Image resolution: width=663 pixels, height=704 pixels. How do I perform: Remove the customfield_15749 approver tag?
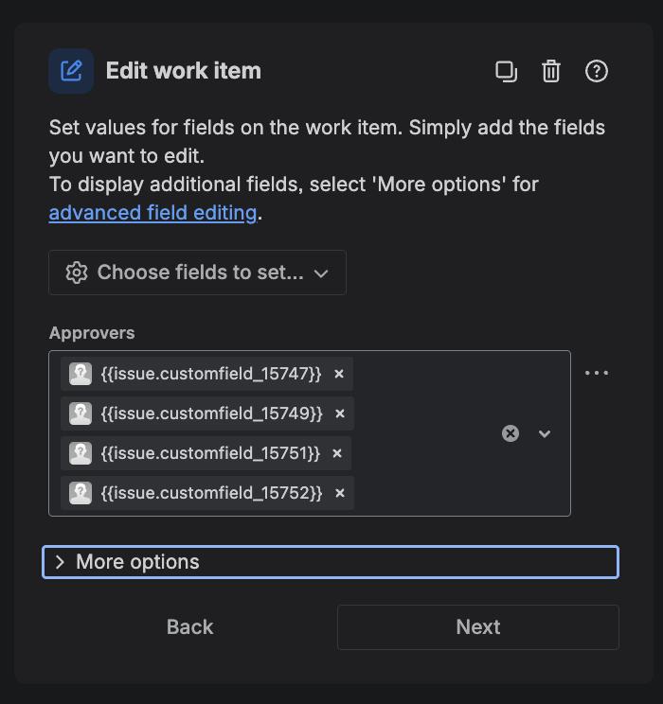340,414
